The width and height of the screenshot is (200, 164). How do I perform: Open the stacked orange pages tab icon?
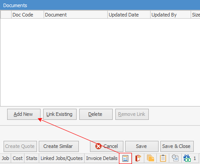pos(151,158)
